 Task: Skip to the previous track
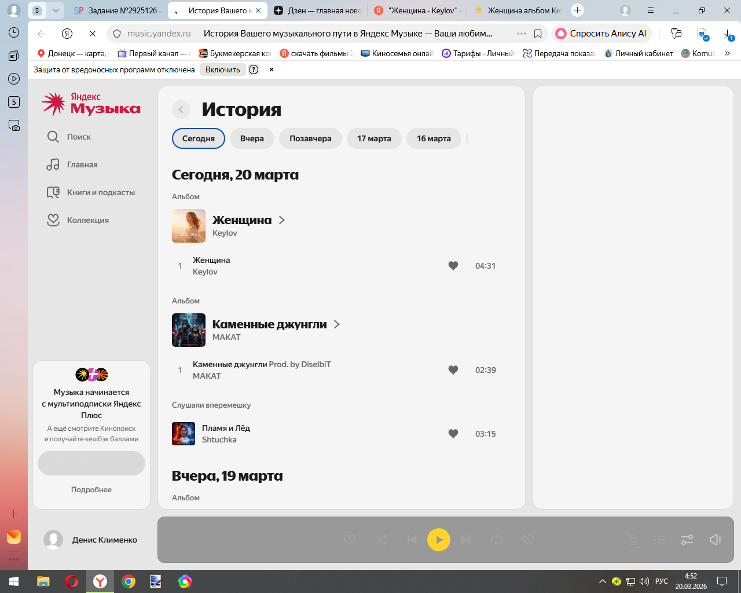pyautogui.click(x=412, y=540)
